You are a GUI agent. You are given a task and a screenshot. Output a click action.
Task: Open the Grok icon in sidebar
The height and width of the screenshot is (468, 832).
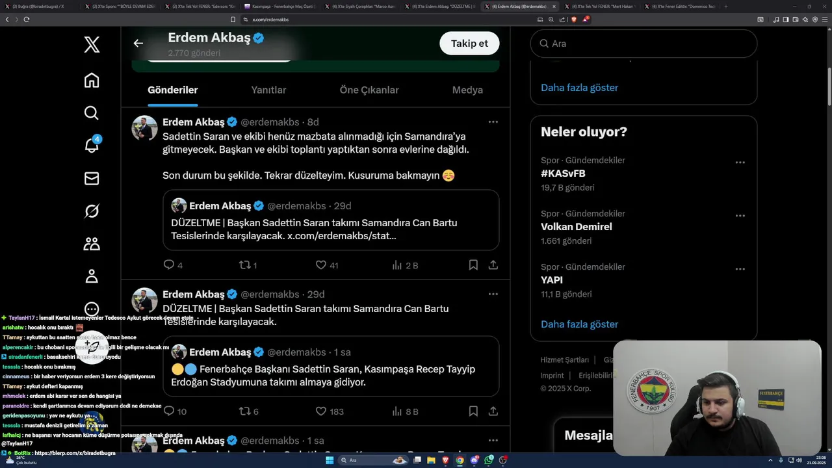click(x=92, y=211)
